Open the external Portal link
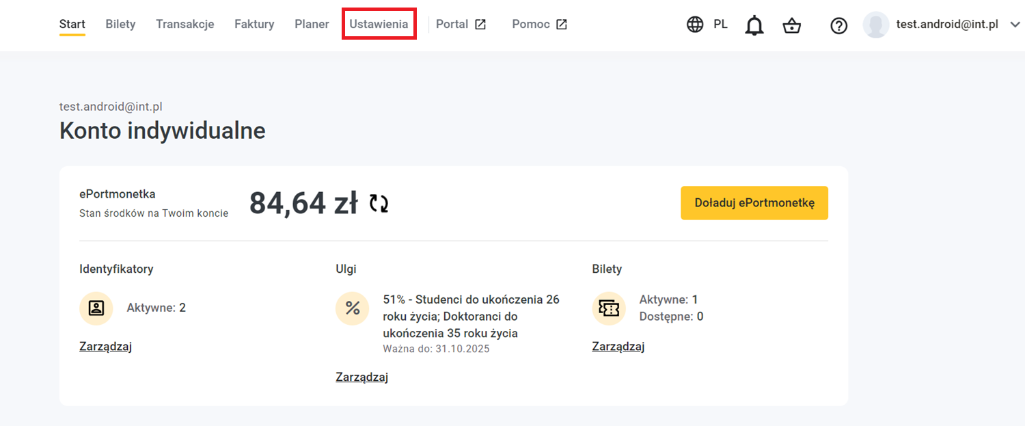The image size is (1025, 426). (x=461, y=25)
